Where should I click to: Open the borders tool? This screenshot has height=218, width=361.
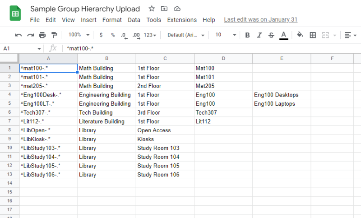click(x=313, y=35)
